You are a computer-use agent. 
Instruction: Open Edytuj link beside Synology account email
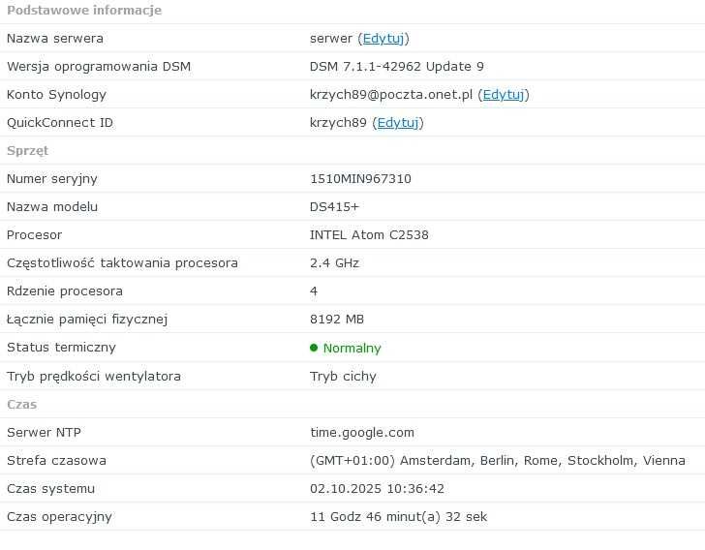504,95
